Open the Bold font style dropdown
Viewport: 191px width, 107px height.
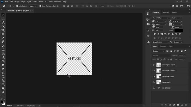pos(181,18)
